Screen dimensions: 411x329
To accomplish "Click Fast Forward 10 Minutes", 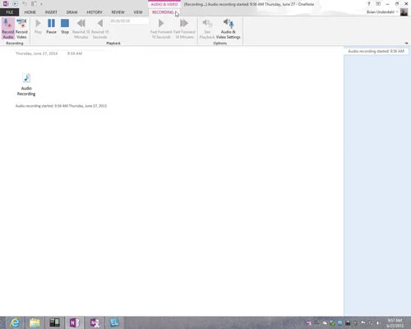I will coord(184,29).
